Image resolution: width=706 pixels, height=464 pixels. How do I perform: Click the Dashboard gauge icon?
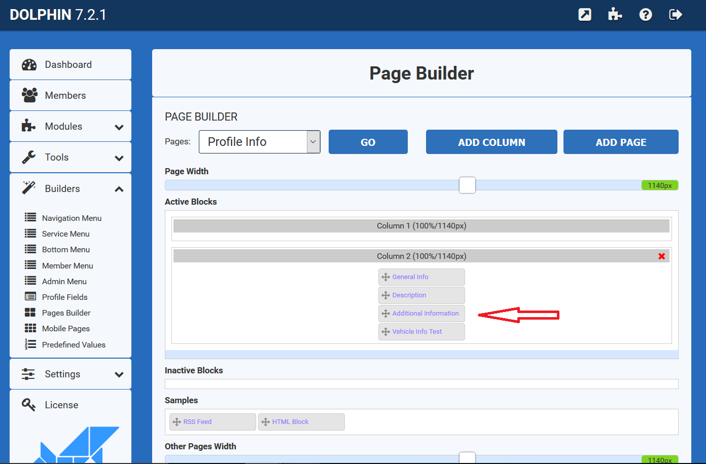(x=29, y=65)
